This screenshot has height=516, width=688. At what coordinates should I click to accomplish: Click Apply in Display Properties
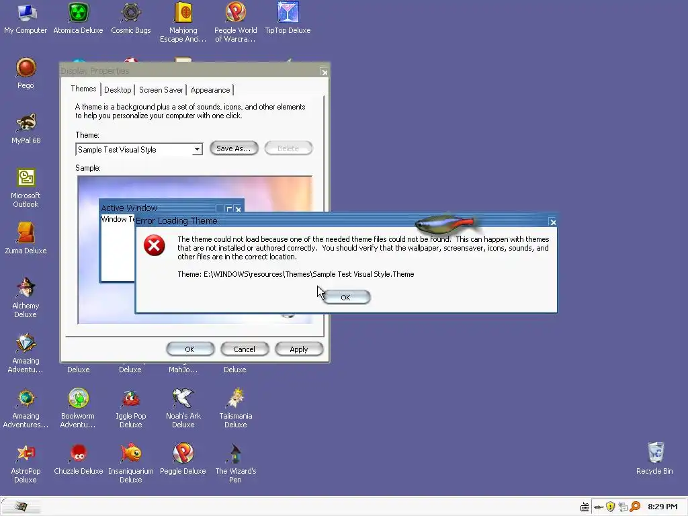point(299,349)
